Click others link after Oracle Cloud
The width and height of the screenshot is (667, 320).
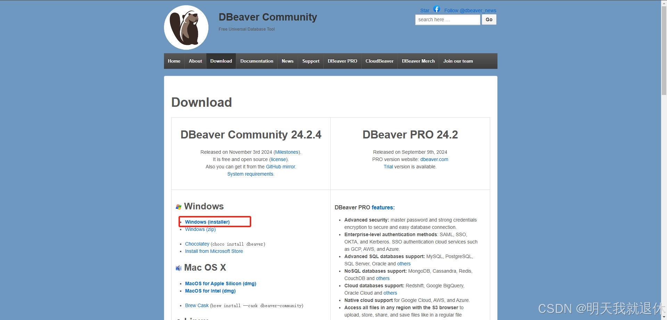pyautogui.click(x=390, y=293)
